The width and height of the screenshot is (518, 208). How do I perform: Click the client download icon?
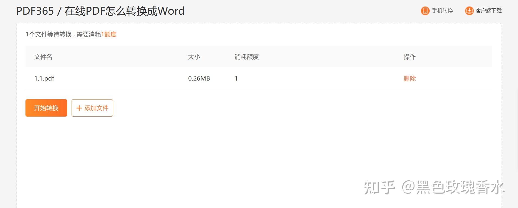[x=469, y=11]
